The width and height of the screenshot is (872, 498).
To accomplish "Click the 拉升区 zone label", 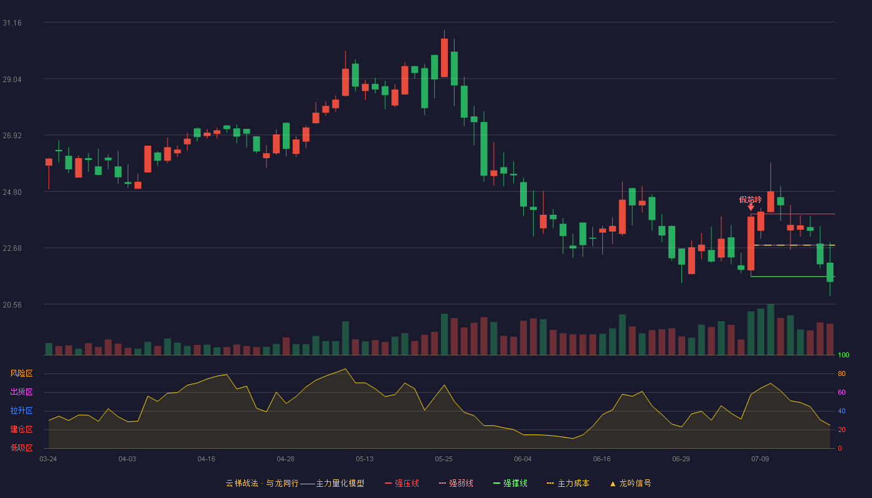I will [21, 411].
